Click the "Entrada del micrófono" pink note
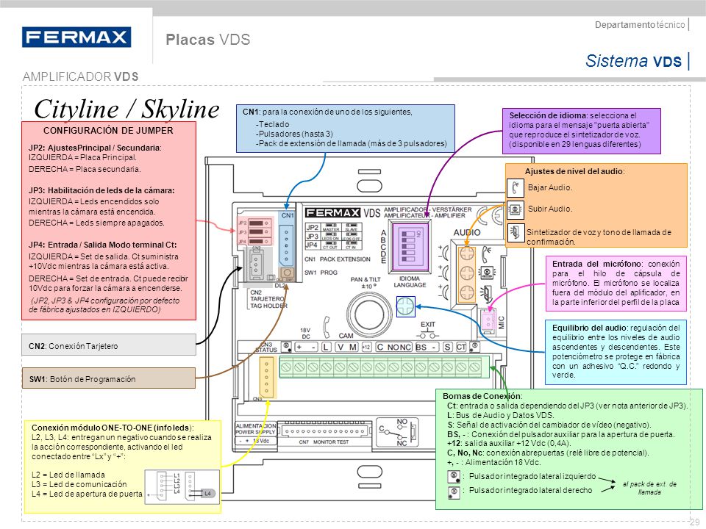The height and width of the screenshot is (529, 706). (616, 283)
